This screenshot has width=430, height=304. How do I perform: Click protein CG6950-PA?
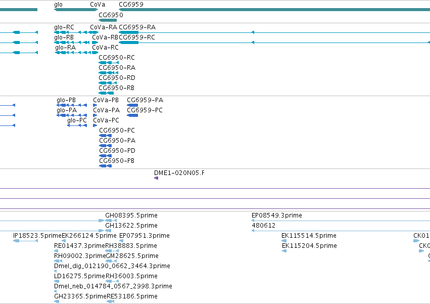[x=117, y=141]
